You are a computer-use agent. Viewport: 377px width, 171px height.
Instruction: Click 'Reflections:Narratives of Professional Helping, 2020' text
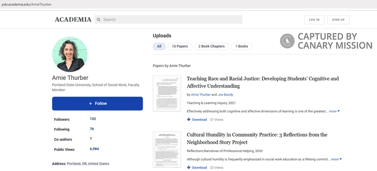(x=225, y=151)
